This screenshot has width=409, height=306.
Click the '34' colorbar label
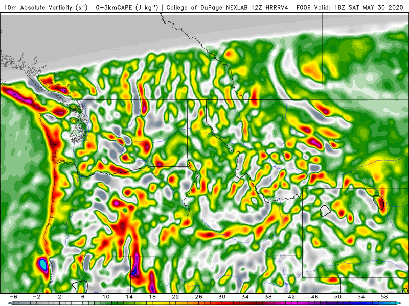tap(245, 297)
